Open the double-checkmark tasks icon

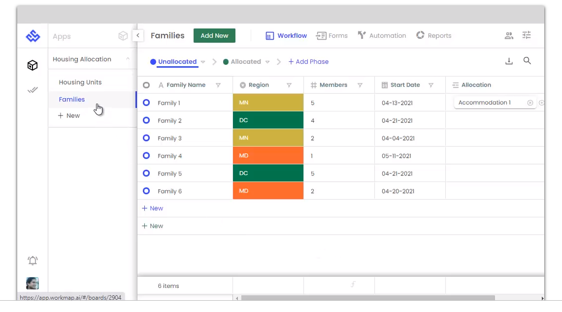33,90
